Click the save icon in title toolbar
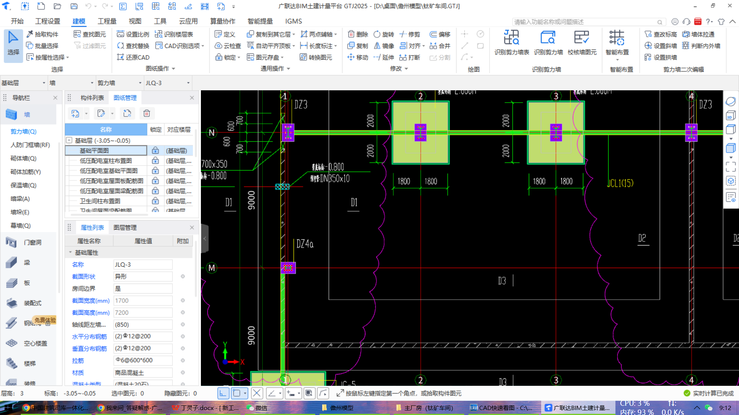 pyautogui.click(x=74, y=6)
